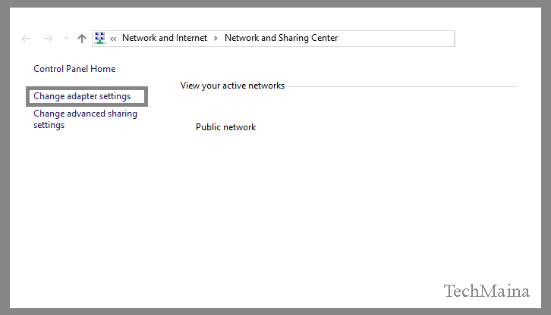Expand the double-chevron breadcrumb overflow
This screenshot has height=315, width=551.
click(x=113, y=39)
